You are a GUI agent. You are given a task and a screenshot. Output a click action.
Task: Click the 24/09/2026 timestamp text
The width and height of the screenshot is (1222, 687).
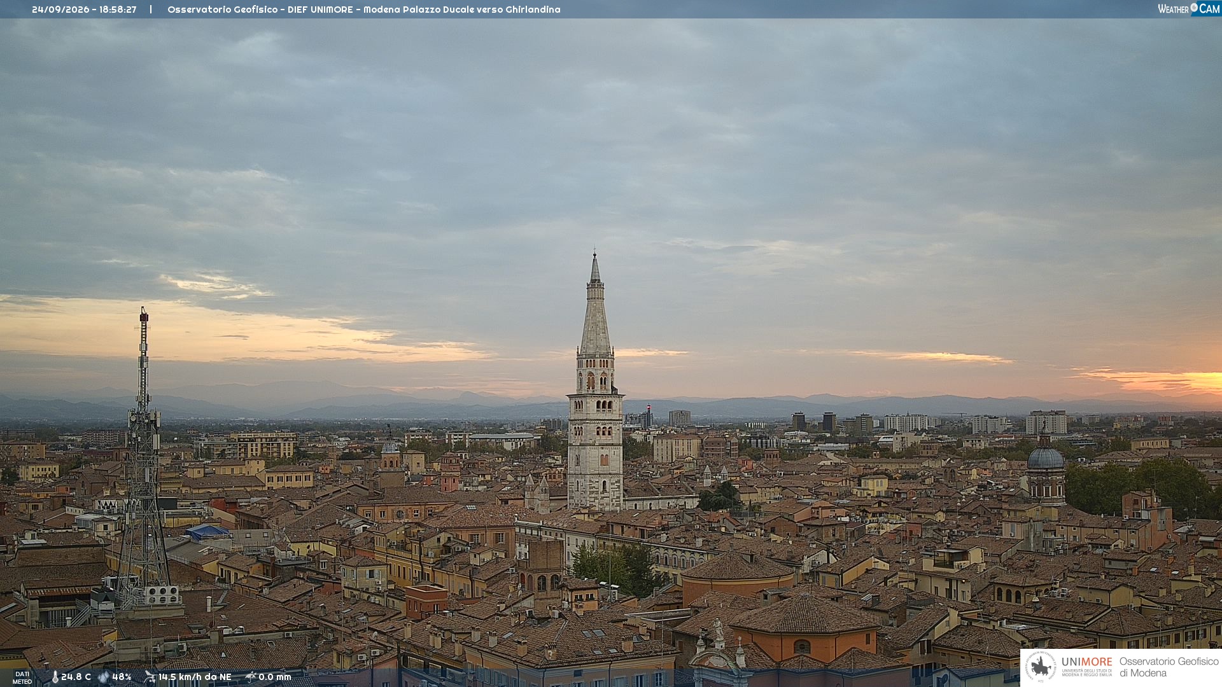(60, 10)
